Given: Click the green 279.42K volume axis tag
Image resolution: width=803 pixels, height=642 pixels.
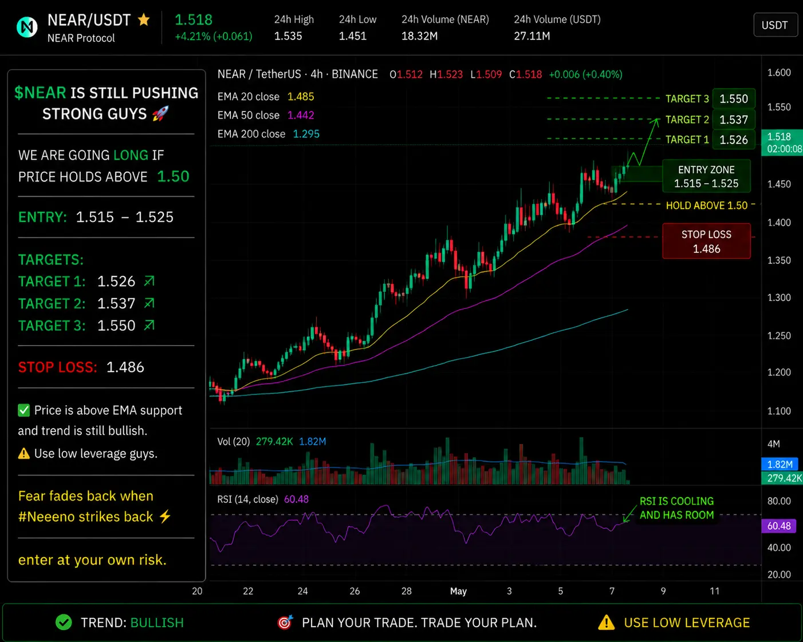Looking at the screenshot, I should 782,478.
